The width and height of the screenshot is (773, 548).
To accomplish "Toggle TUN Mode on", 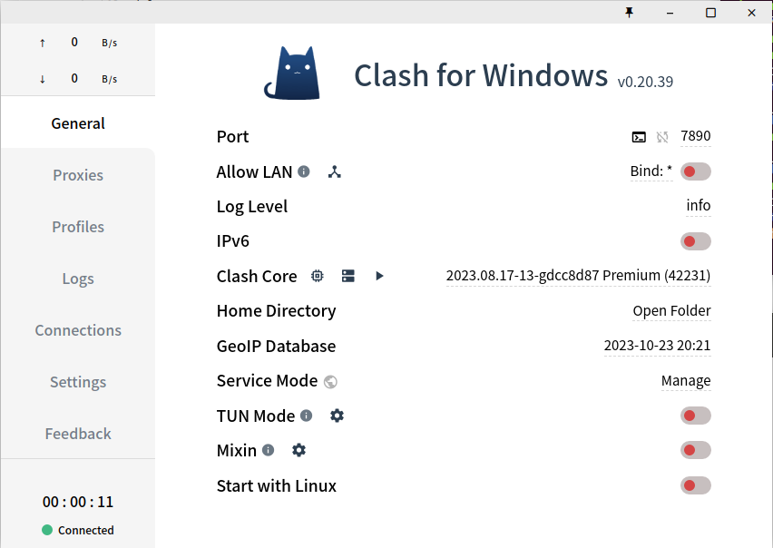I will (x=695, y=415).
